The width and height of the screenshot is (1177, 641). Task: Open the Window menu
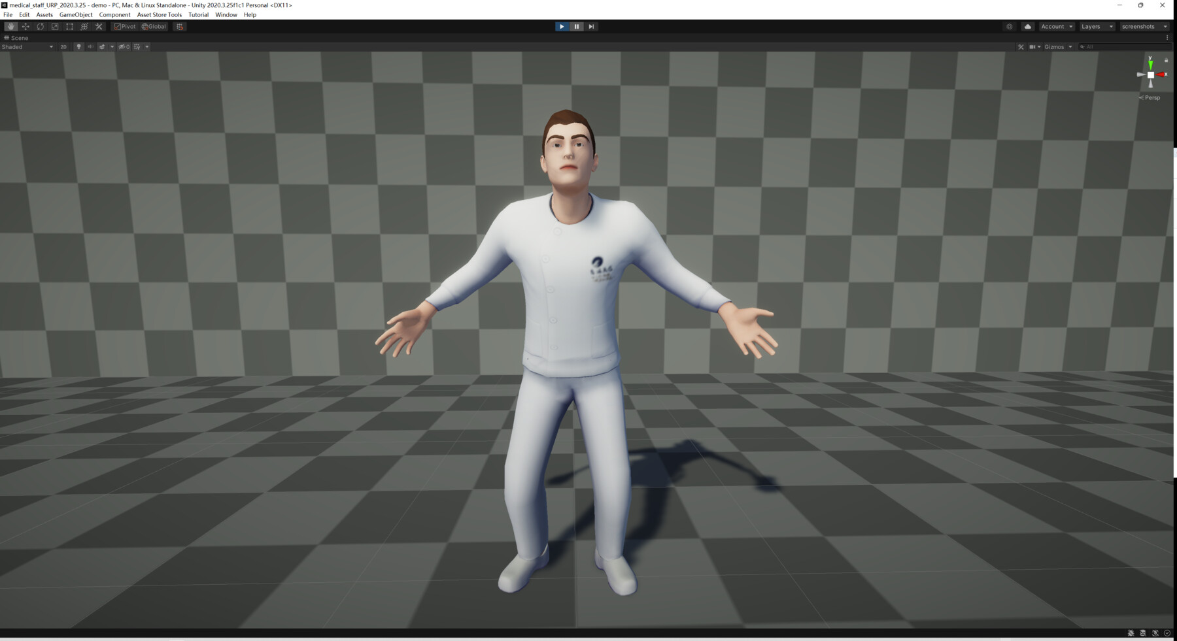pos(226,14)
